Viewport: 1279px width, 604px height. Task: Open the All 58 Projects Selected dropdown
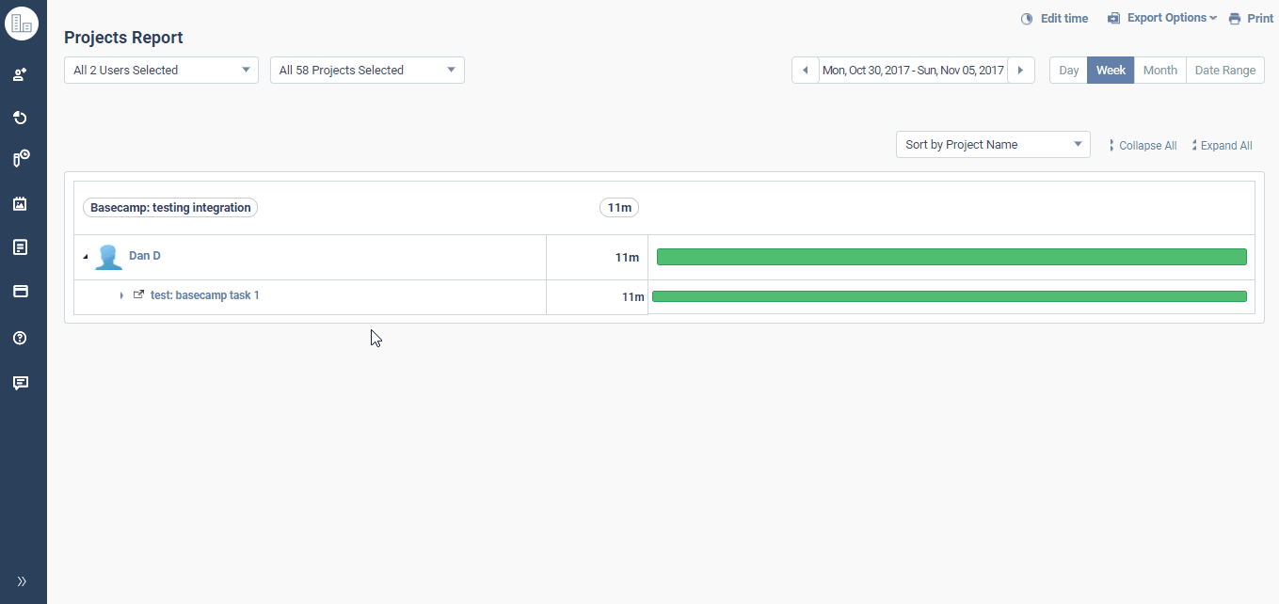tap(366, 70)
